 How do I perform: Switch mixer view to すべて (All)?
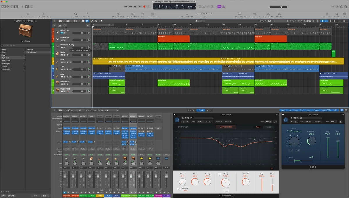click(x=209, y=110)
